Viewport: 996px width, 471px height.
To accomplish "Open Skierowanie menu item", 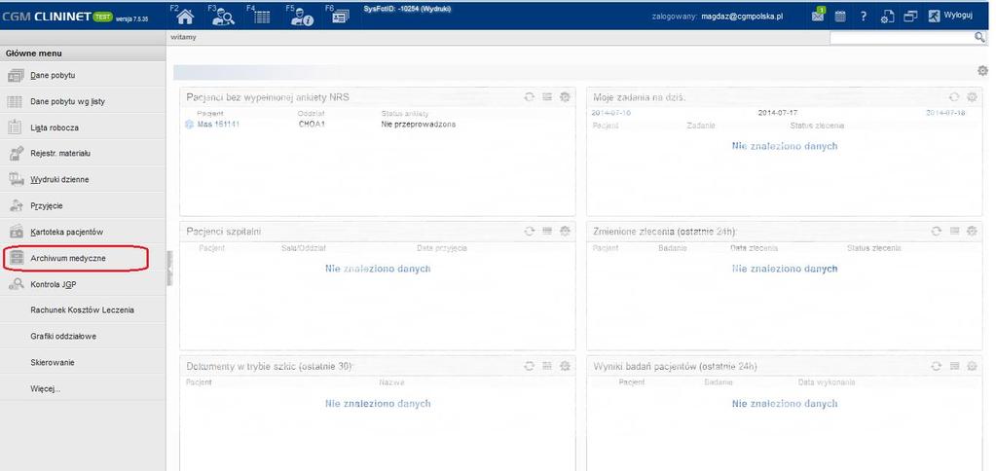I will [x=83, y=362].
